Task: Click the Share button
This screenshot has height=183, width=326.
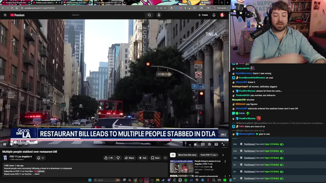Action: [129, 158]
